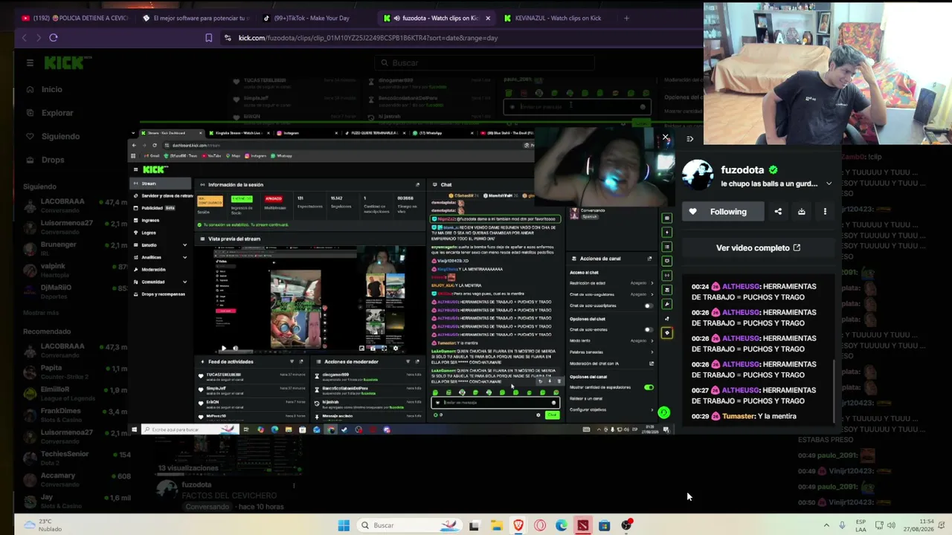Open Opera browser from the taskbar
This screenshot has height=535, width=952.
click(x=540, y=525)
